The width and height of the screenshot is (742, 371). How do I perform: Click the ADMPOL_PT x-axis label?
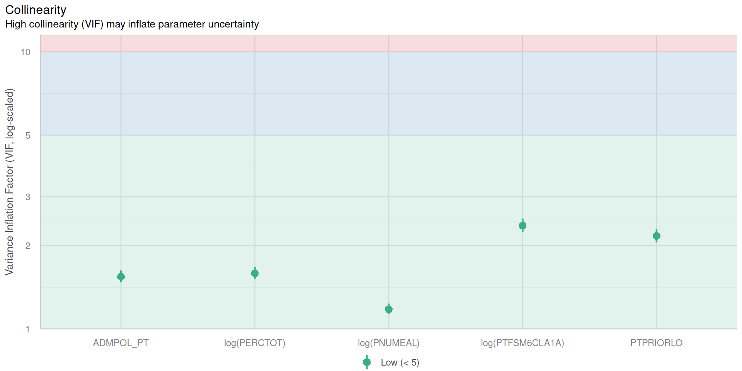(x=121, y=343)
